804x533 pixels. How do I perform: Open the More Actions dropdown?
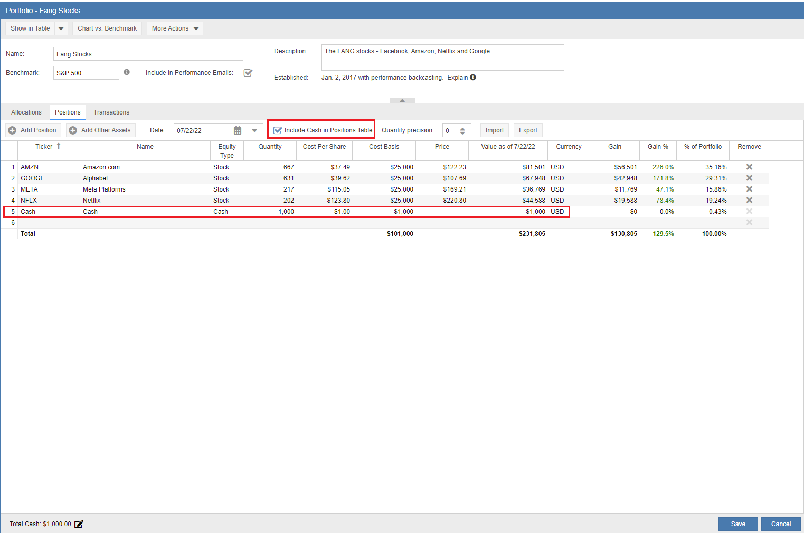[x=175, y=28]
